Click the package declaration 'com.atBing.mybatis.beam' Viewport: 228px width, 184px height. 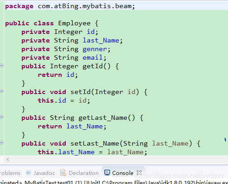[85, 6]
